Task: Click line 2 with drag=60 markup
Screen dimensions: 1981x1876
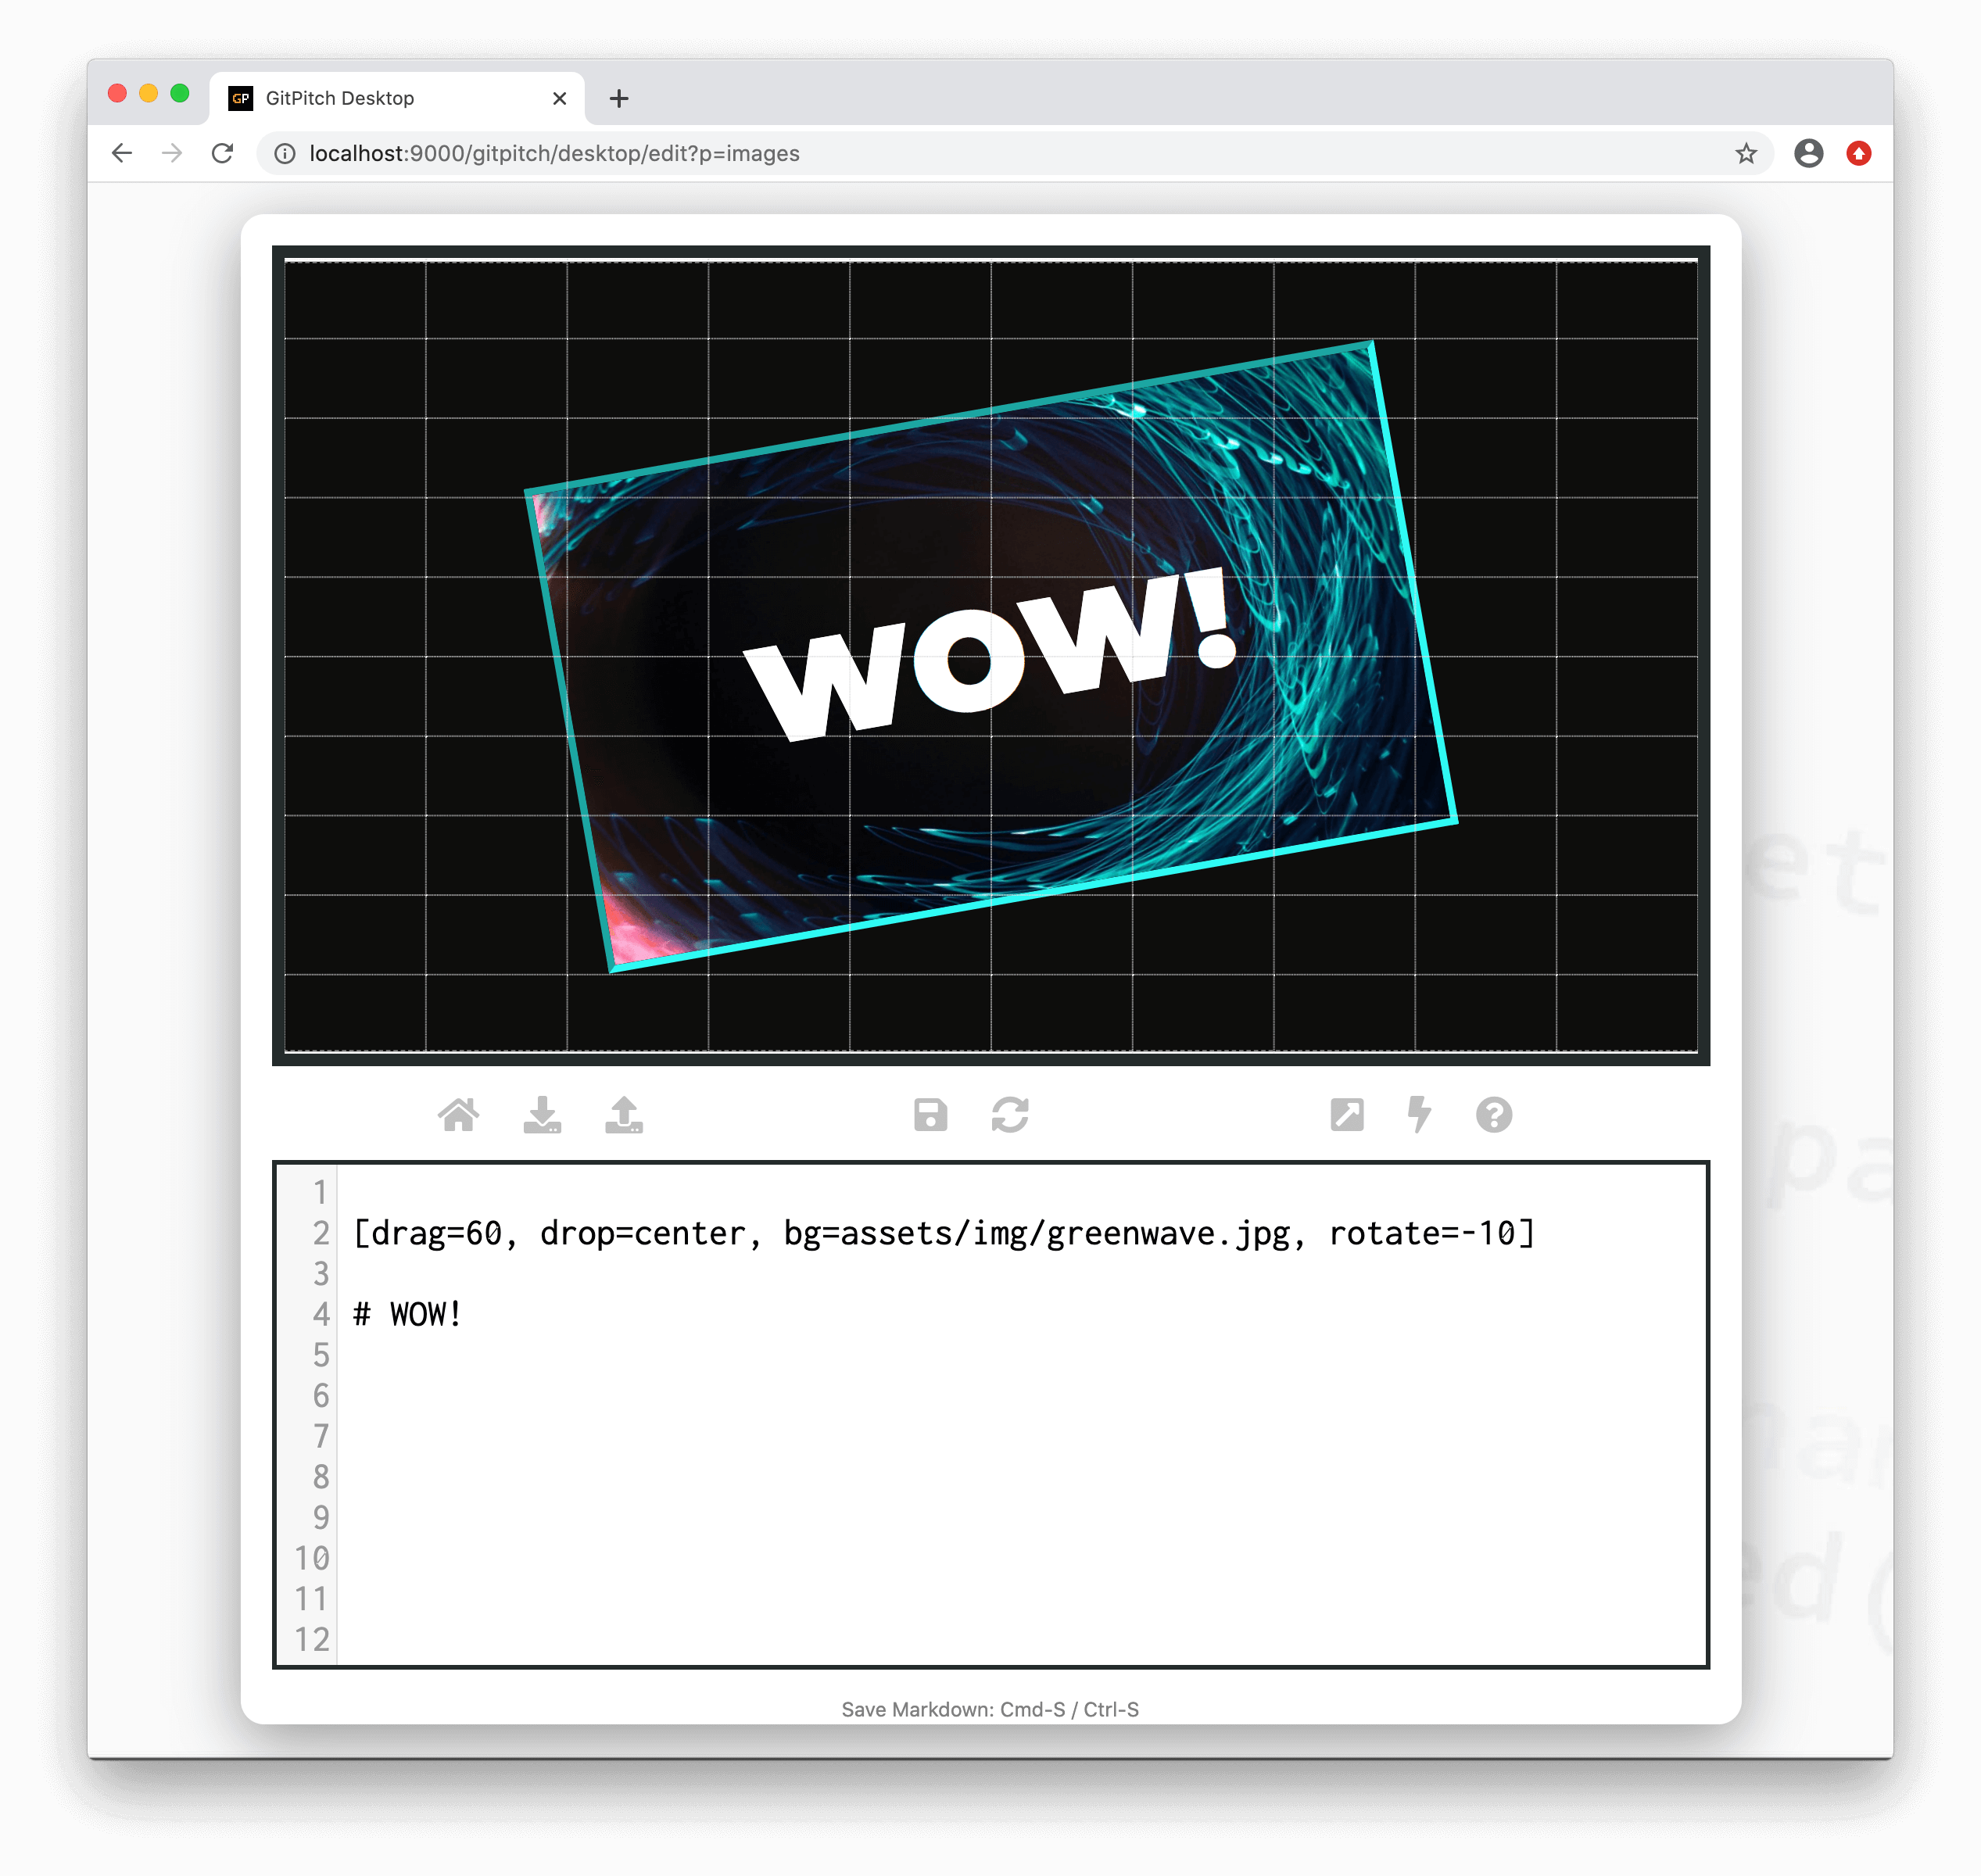Action: click(x=944, y=1233)
